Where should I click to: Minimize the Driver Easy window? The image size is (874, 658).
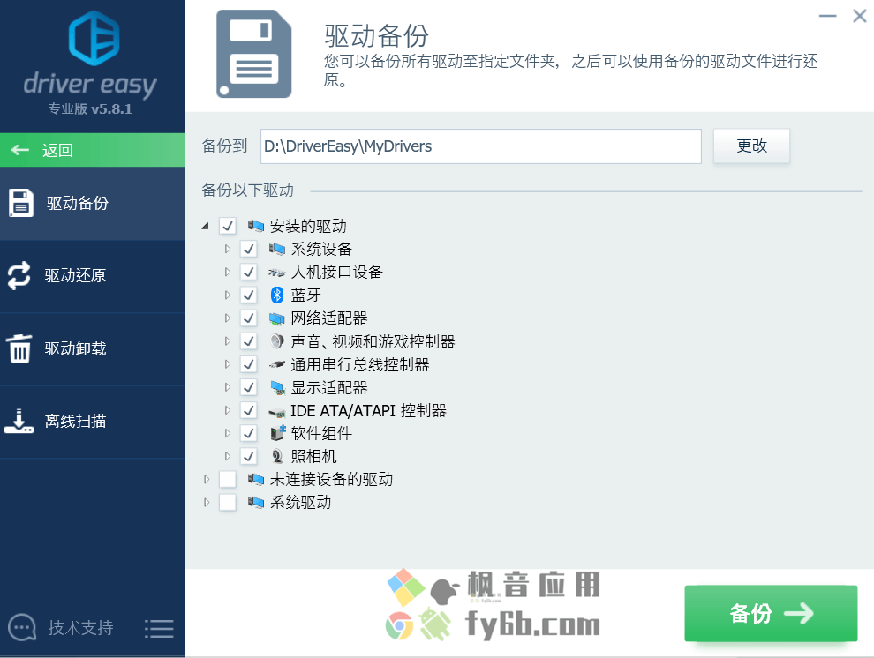tap(828, 16)
